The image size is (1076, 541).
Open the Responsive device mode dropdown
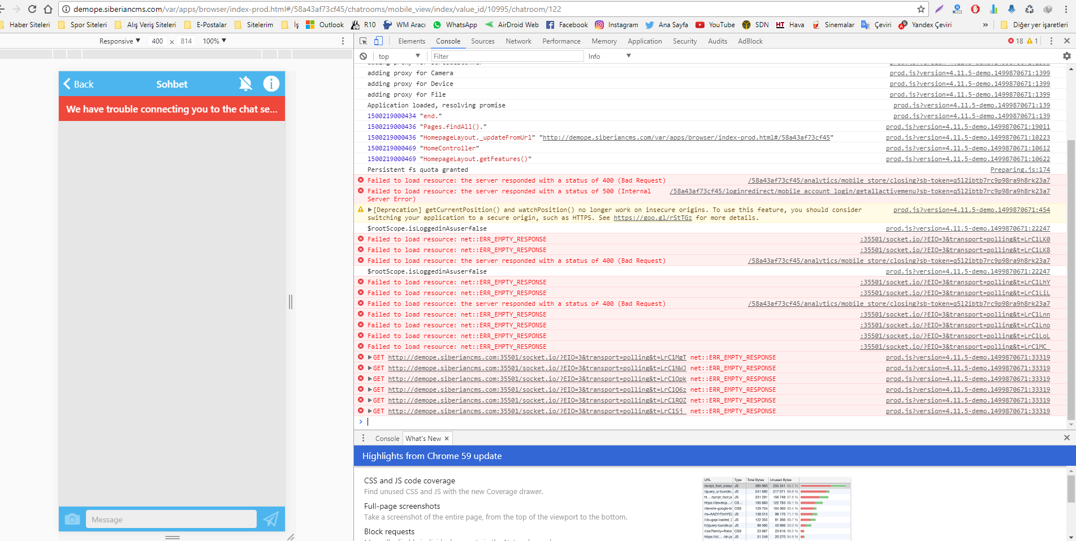click(x=119, y=41)
